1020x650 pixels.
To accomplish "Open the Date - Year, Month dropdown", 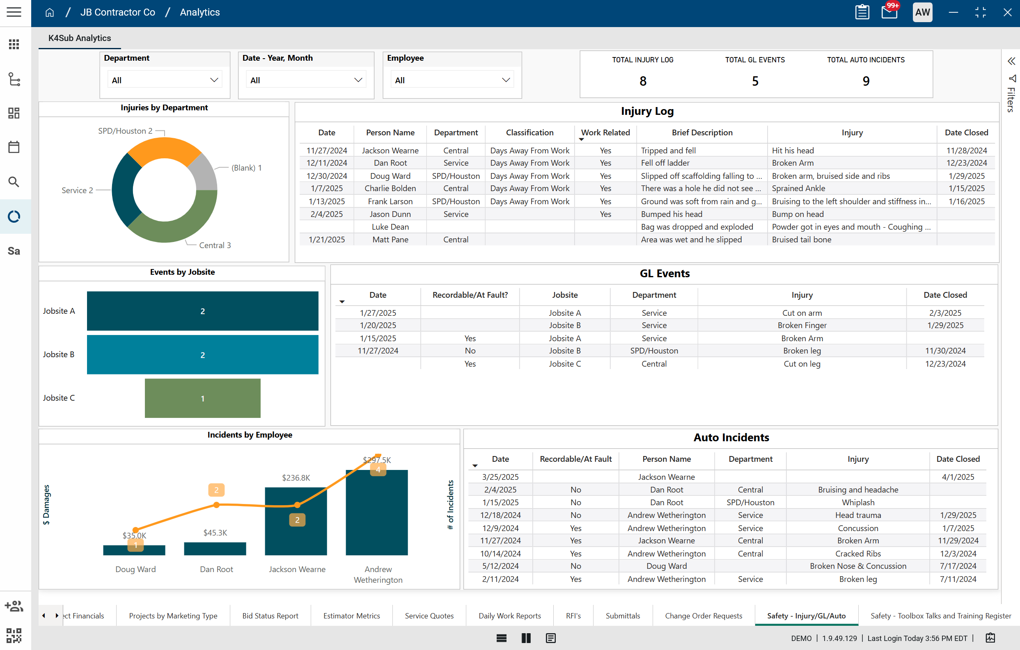I will [x=306, y=80].
